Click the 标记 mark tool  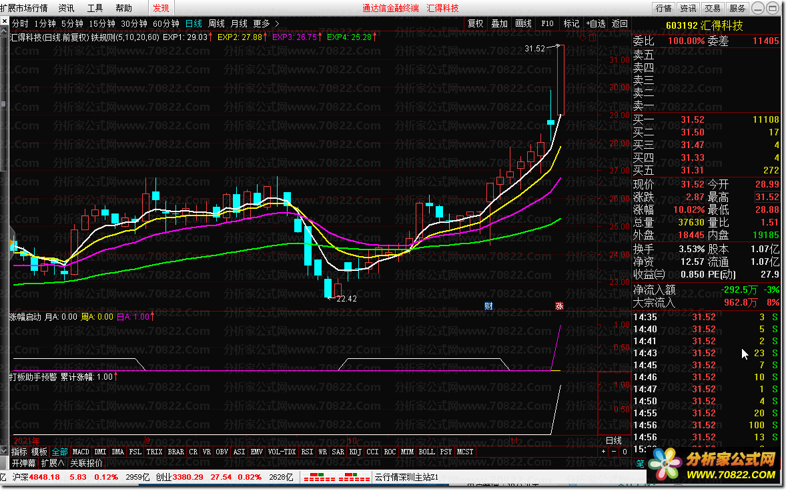click(x=571, y=23)
